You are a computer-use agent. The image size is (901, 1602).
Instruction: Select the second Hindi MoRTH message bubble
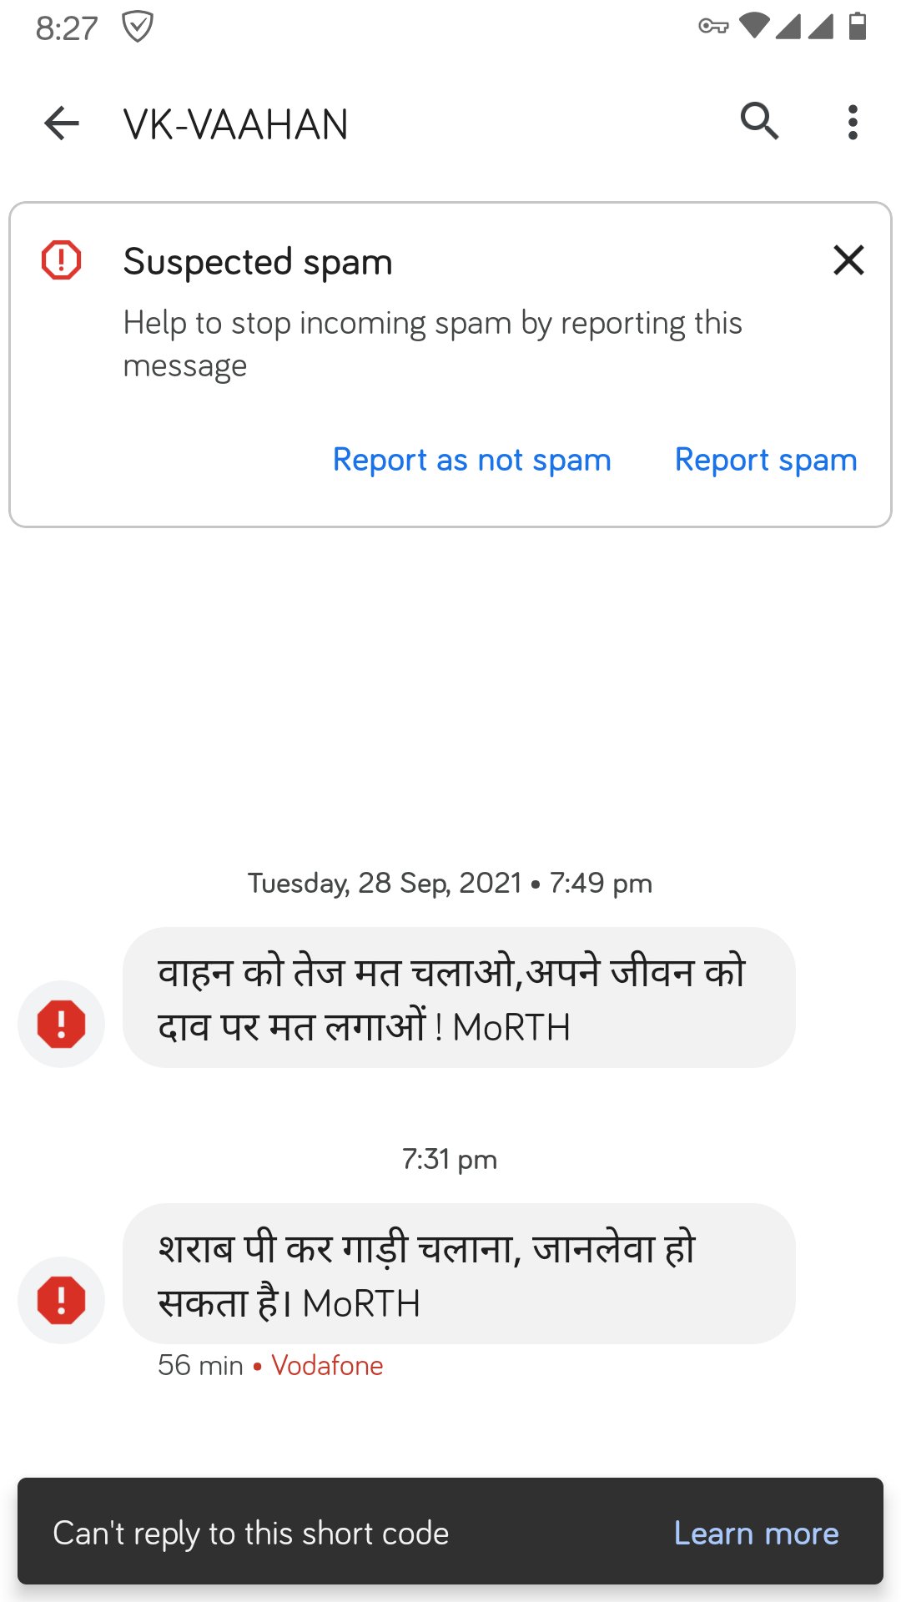pos(459,1274)
